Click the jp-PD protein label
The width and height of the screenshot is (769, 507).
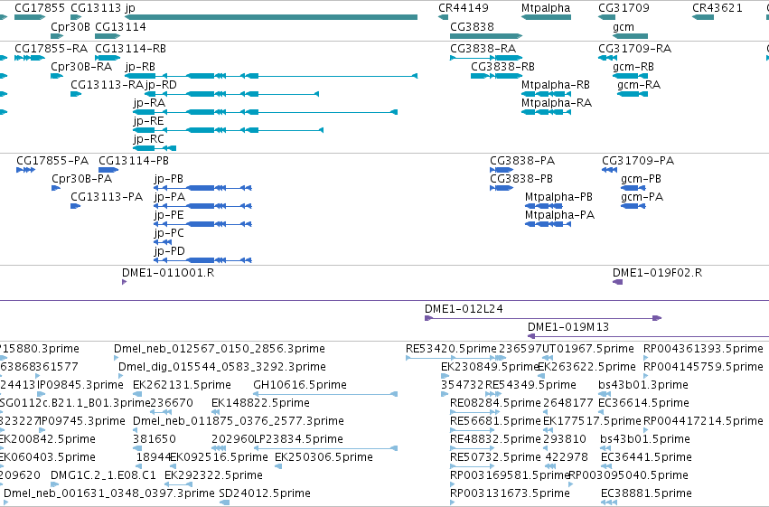[170, 251]
